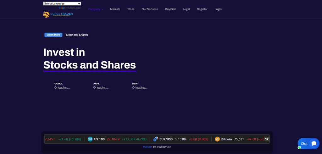The image size is (322, 154).
Task: Click the SurgeTrader logo
Action: point(58,14)
